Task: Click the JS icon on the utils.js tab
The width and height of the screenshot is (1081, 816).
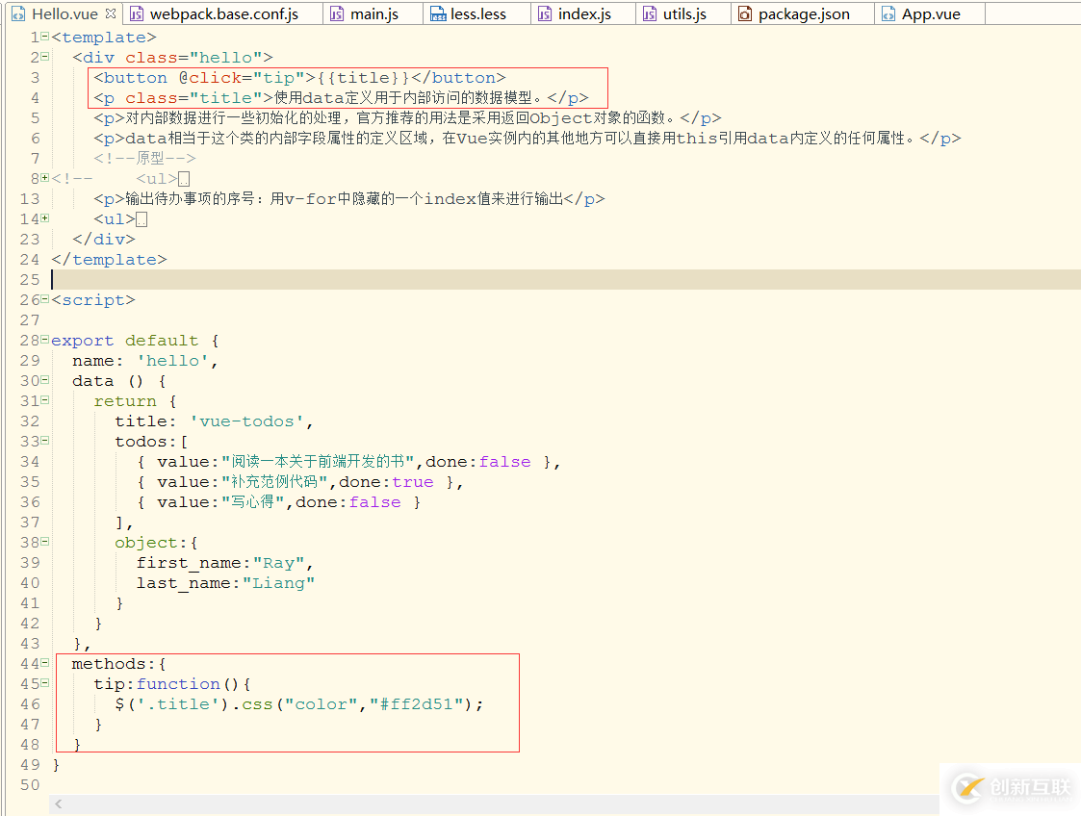Action: [649, 13]
